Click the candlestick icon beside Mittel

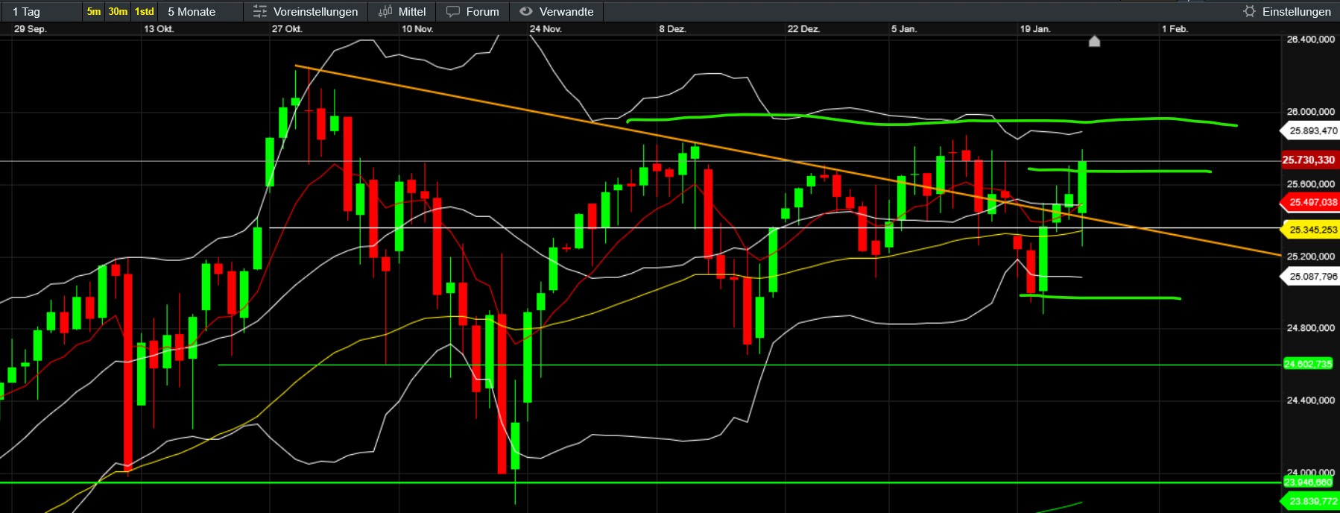click(385, 11)
